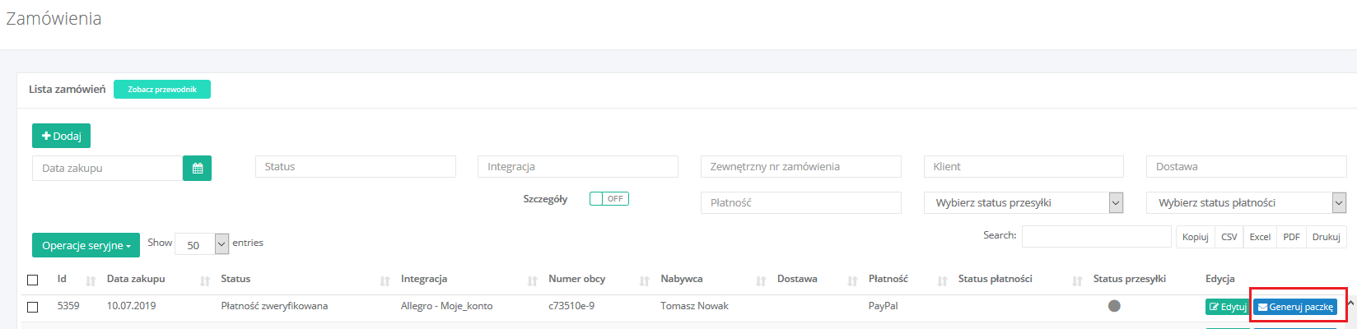Click the Search input field
1357x329 pixels.
coord(1096,236)
